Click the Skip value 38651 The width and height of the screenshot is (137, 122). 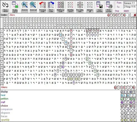coord(126,11)
